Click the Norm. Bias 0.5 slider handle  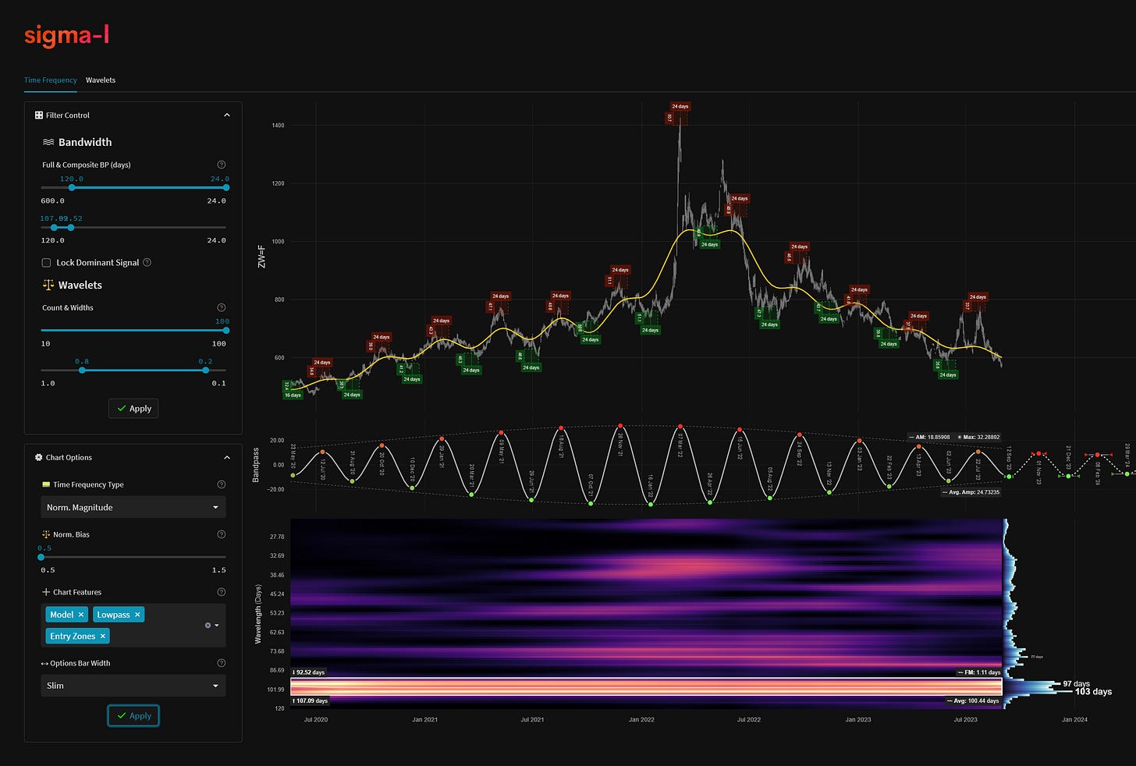pos(41,558)
